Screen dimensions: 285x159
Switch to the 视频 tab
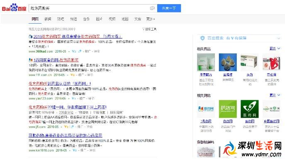click(112, 19)
